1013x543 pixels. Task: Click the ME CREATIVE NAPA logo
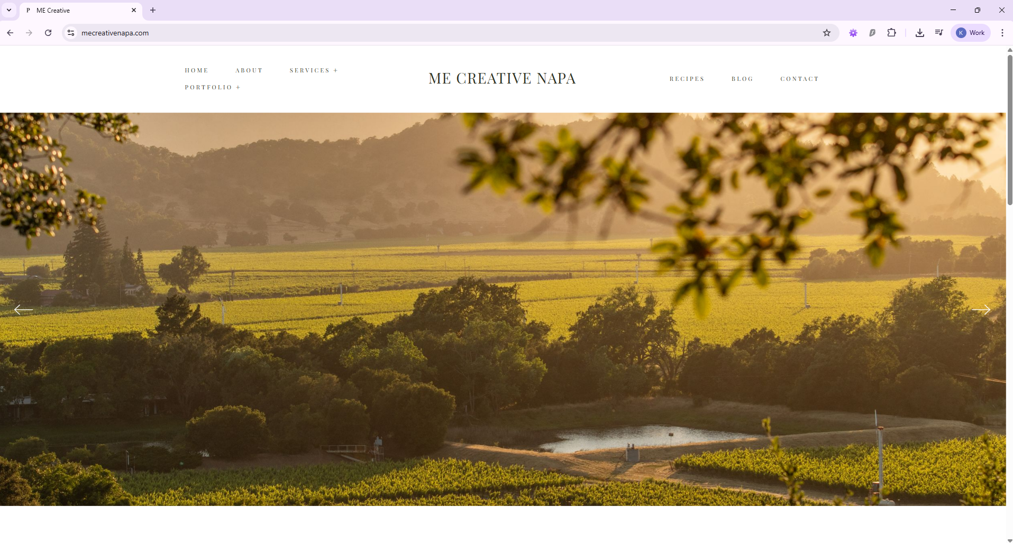pyautogui.click(x=503, y=78)
